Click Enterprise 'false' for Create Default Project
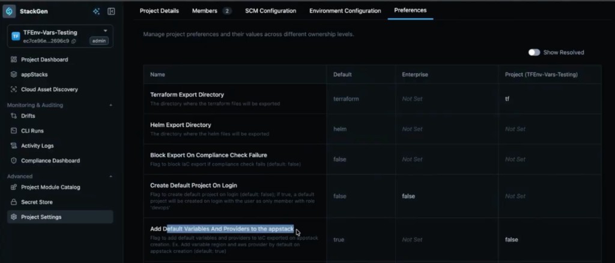Screen dimensions: 615x263 pyautogui.click(x=408, y=196)
